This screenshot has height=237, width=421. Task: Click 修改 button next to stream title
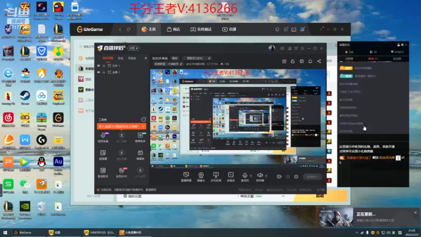175,58
